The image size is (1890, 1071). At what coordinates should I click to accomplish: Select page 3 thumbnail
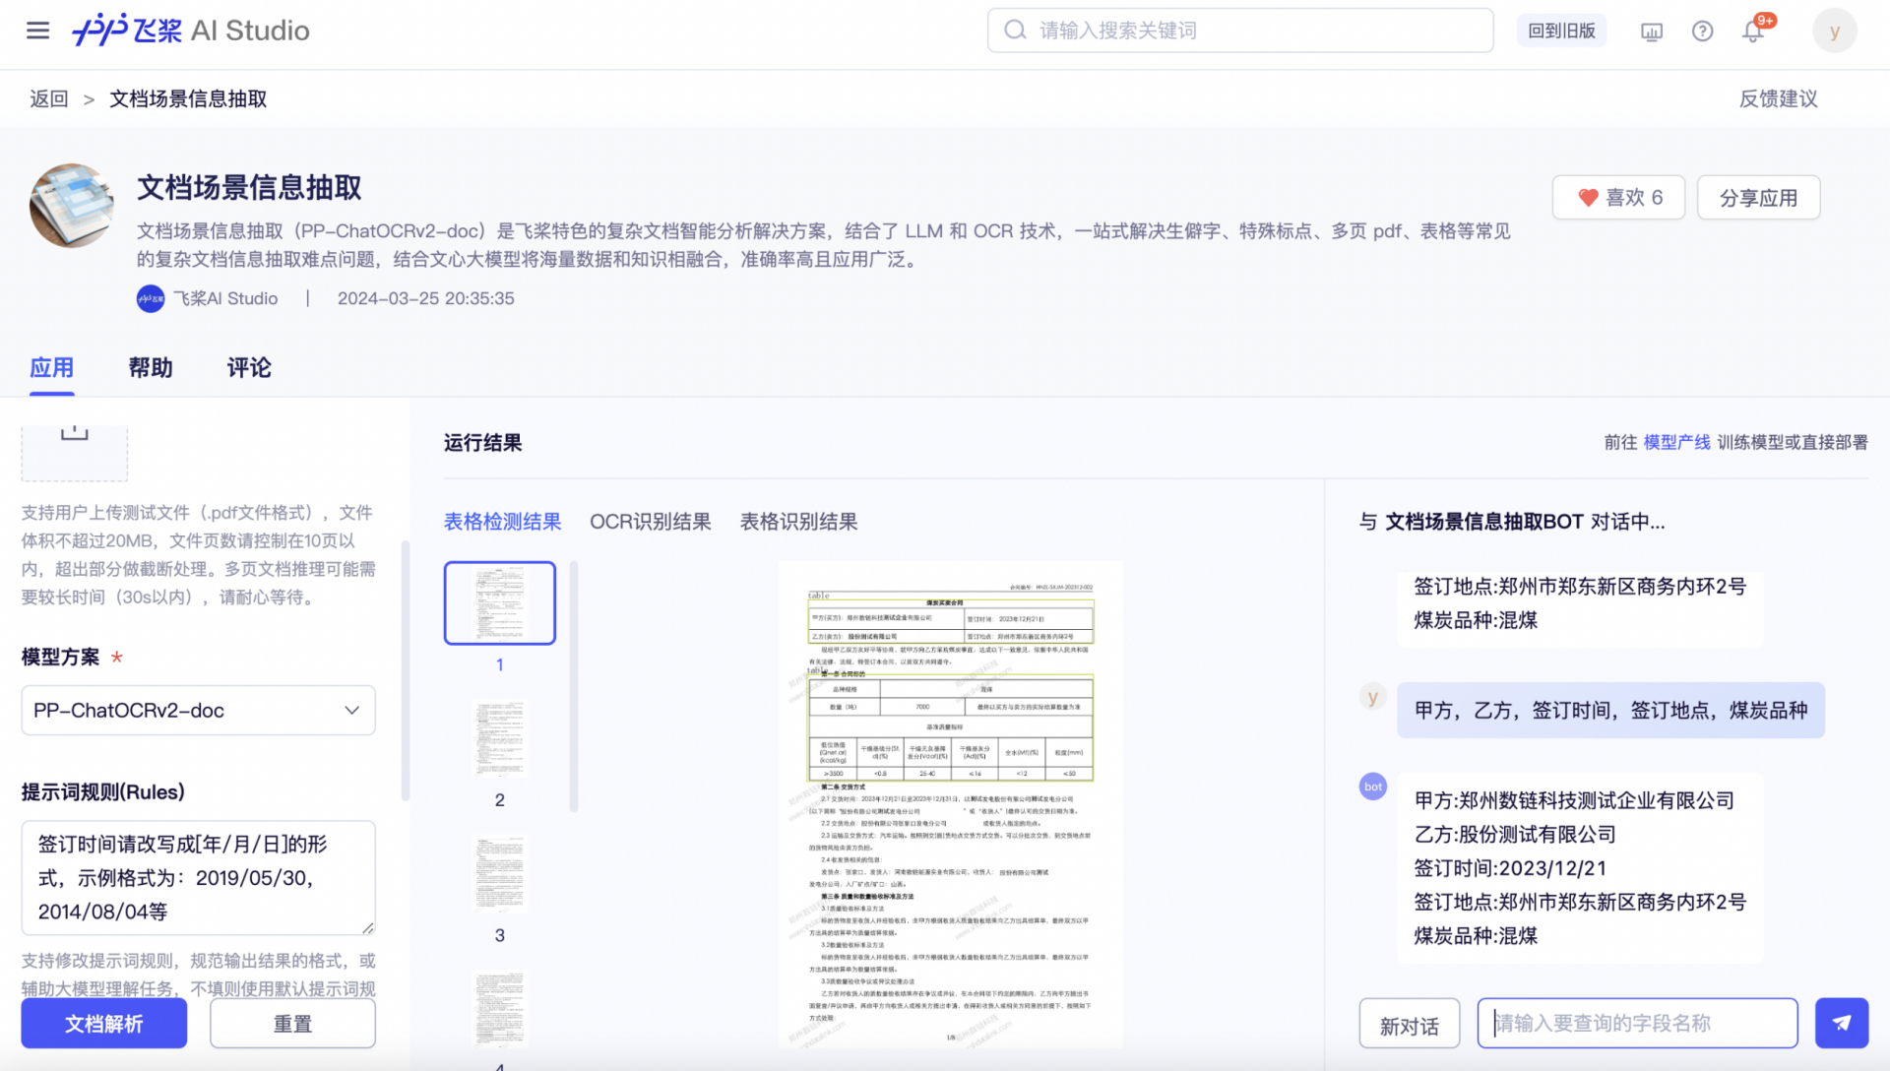click(x=500, y=874)
